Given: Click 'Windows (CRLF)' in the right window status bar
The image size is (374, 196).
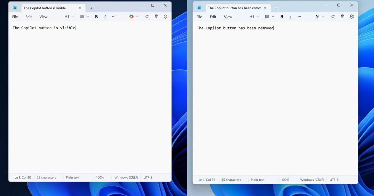Looking at the screenshot, I should pyautogui.click(x=312, y=180).
